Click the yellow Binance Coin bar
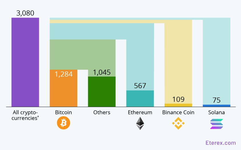Screen dimensions: 241x150 178,105
